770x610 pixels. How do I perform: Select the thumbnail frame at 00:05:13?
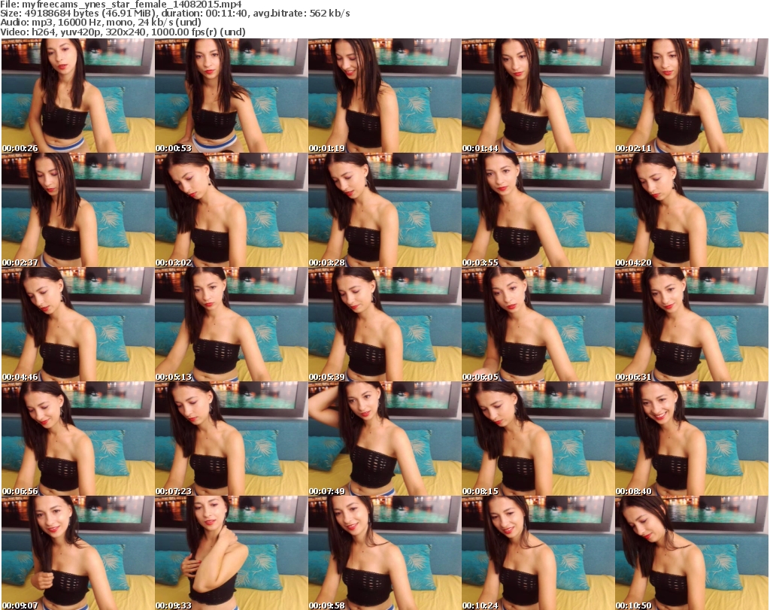click(232, 324)
